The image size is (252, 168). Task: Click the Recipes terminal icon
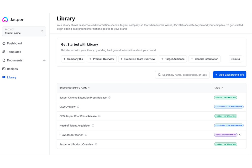[4, 69]
